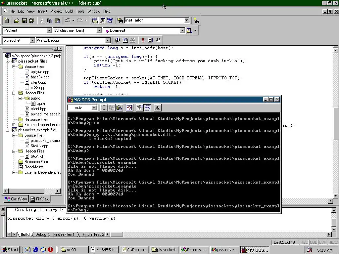This screenshot has height=254, width=339.
Task: Switch to Find in Files 1 tab
Action: [64, 234]
